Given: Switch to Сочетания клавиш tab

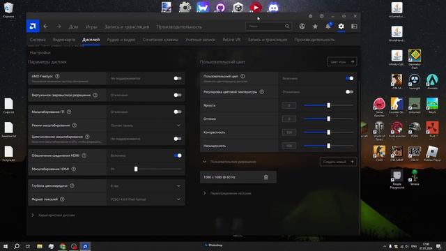Looking at the screenshot, I should (x=160, y=40).
